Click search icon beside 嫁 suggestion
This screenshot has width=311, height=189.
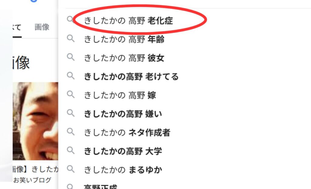pyautogui.click(x=70, y=94)
